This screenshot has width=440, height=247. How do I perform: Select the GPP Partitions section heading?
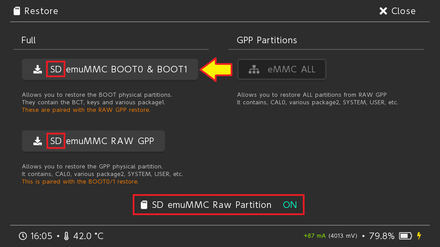coord(267,40)
